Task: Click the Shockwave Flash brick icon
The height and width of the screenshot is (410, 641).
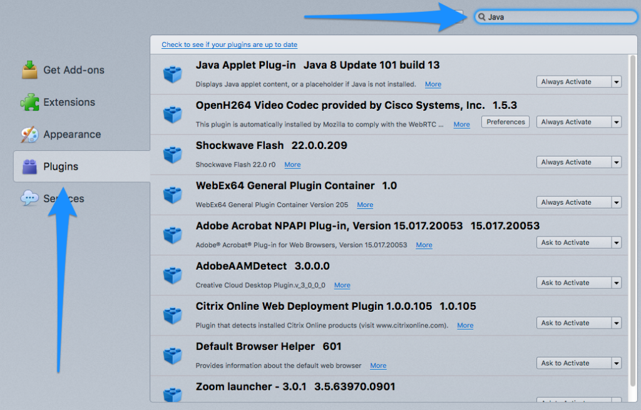Action: (173, 155)
